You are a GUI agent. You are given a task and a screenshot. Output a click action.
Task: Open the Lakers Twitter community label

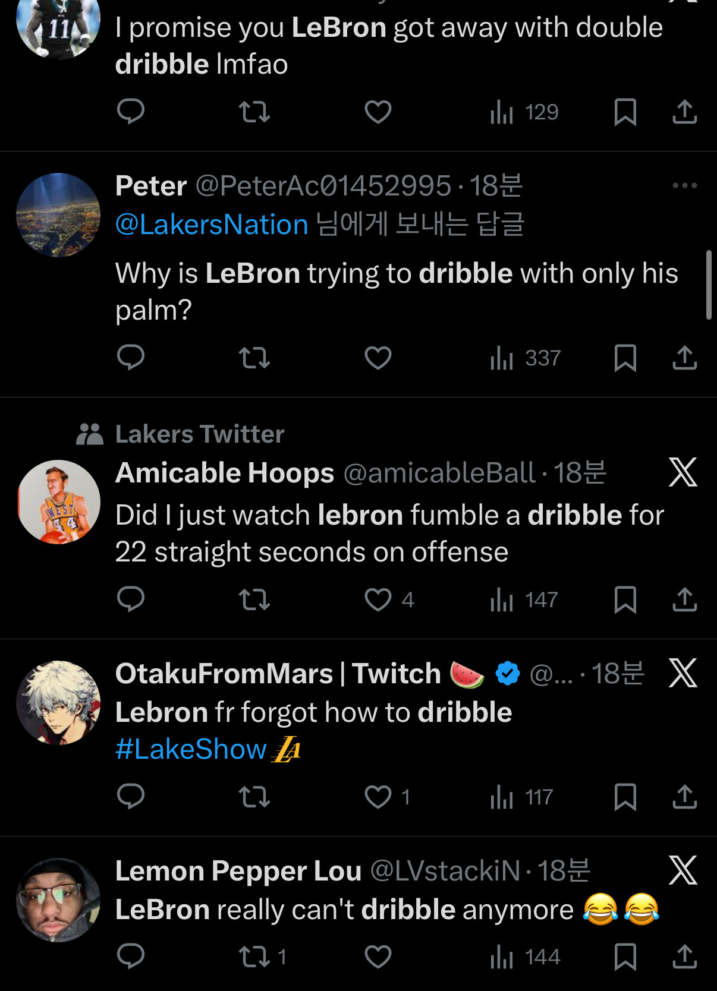click(x=199, y=434)
